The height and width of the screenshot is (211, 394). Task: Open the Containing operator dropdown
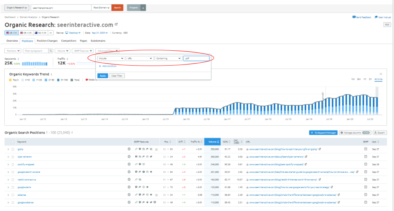pyautogui.click(x=168, y=58)
